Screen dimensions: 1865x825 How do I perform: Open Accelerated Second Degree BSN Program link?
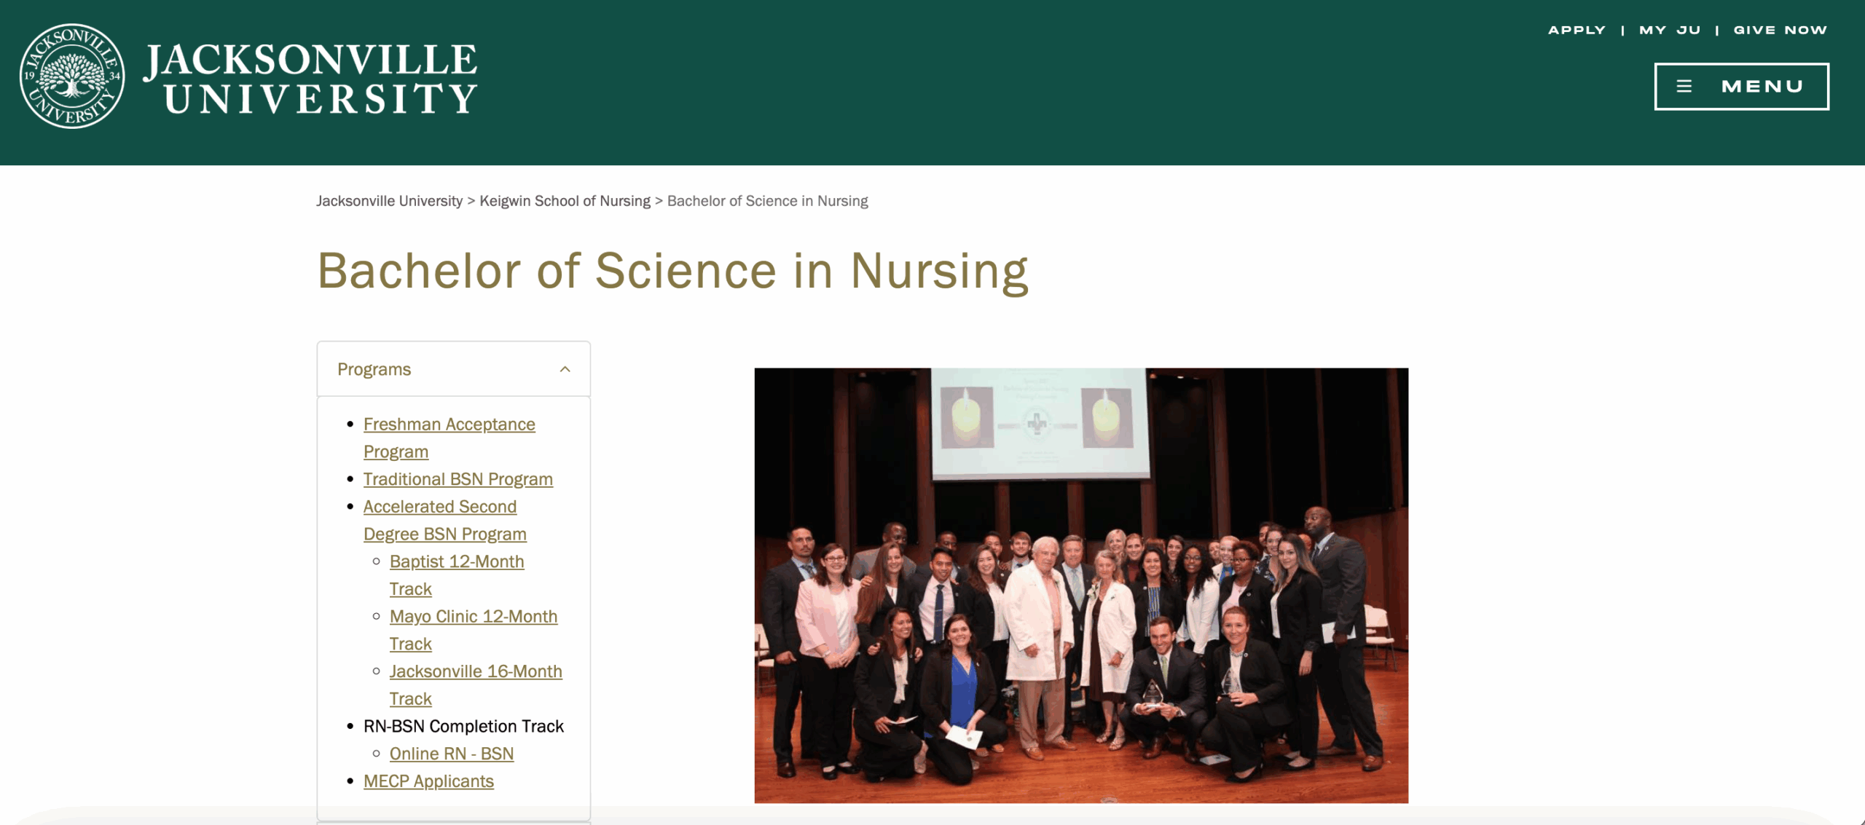click(444, 520)
